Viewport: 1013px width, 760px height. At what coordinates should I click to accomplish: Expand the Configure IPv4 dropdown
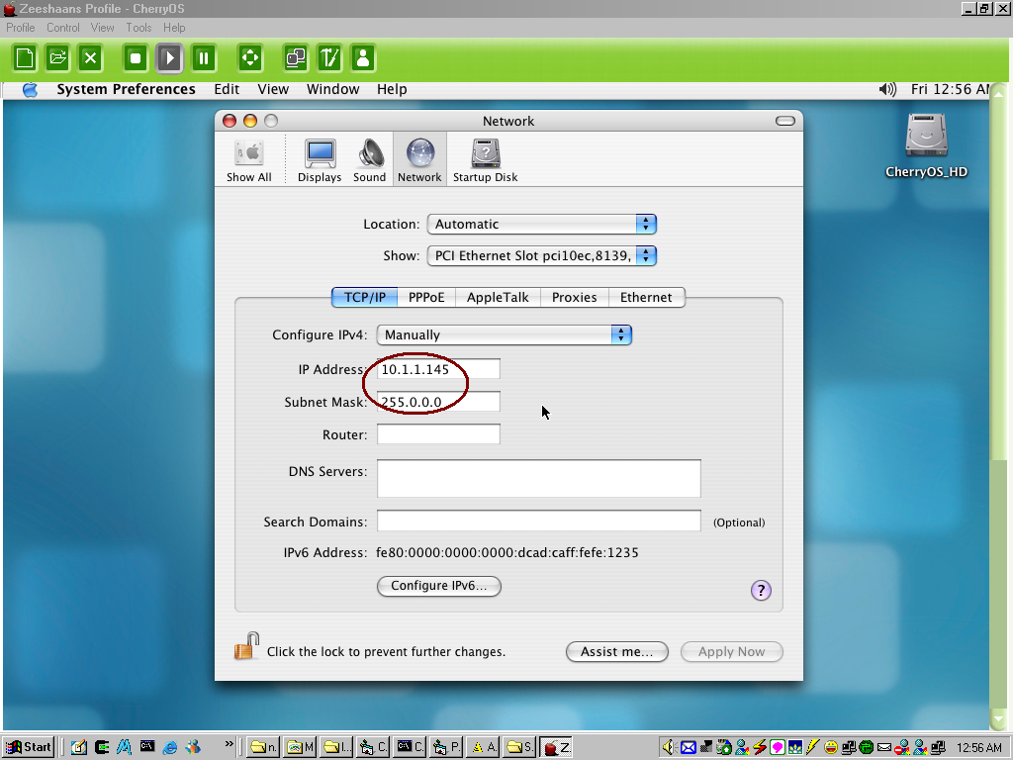[x=505, y=334]
